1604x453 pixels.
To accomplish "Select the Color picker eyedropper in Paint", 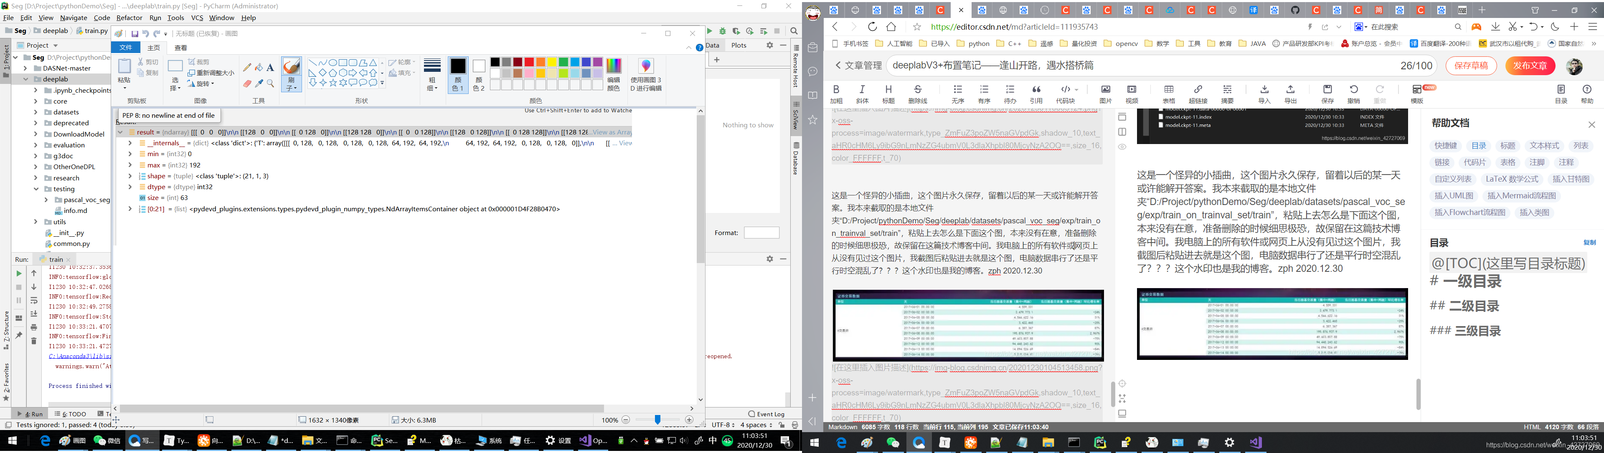I will coord(259,83).
